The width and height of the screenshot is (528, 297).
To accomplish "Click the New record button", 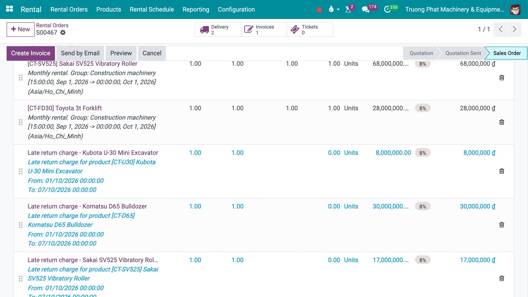I will [x=21, y=29].
